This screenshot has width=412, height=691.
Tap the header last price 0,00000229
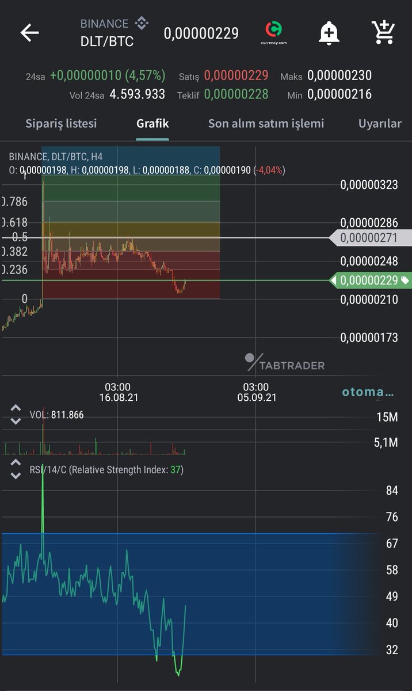click(x=201, y=33)
